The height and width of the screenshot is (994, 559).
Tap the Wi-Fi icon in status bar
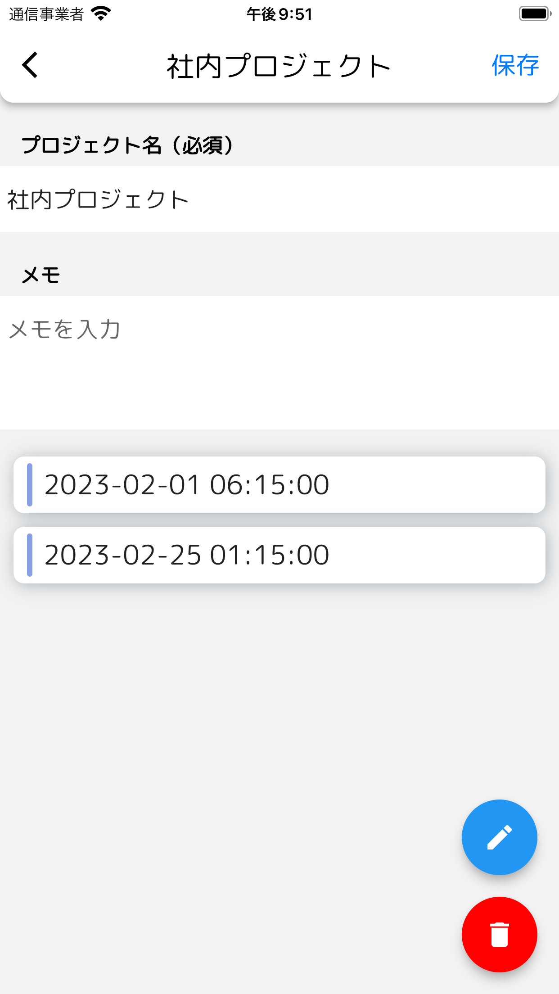tap(101, 14)
